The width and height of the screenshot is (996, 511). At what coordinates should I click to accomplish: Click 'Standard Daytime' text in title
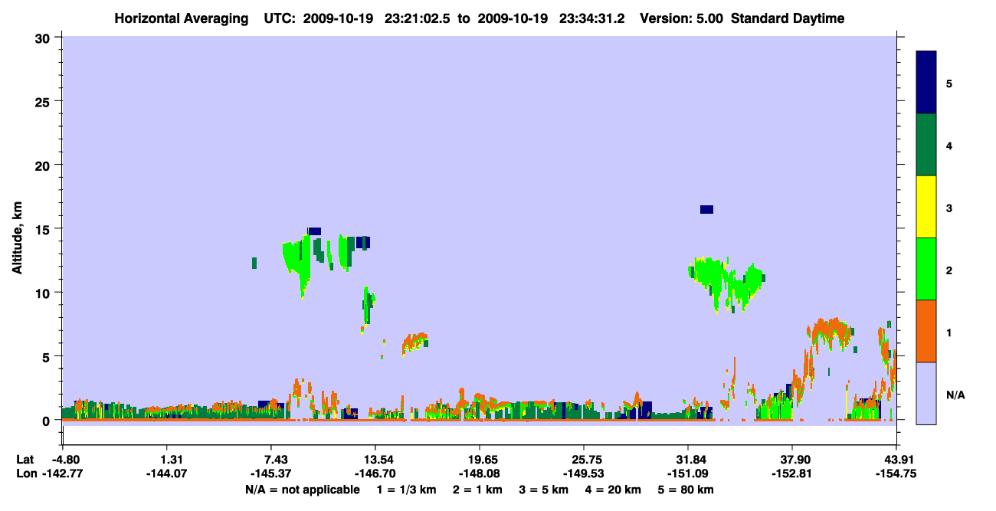coord(788,18)
